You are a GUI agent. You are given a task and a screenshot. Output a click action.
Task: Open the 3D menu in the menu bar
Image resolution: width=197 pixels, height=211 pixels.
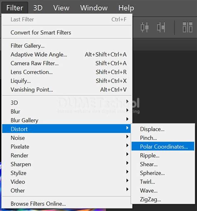click(38, 8)
